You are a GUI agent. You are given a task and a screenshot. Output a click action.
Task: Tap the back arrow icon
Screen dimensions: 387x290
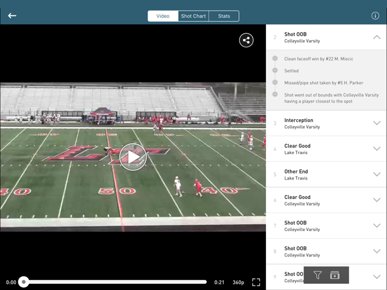(x=12, y=15)
